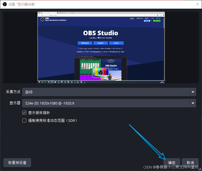Click the display capture preview image

(x=101, y=47)
